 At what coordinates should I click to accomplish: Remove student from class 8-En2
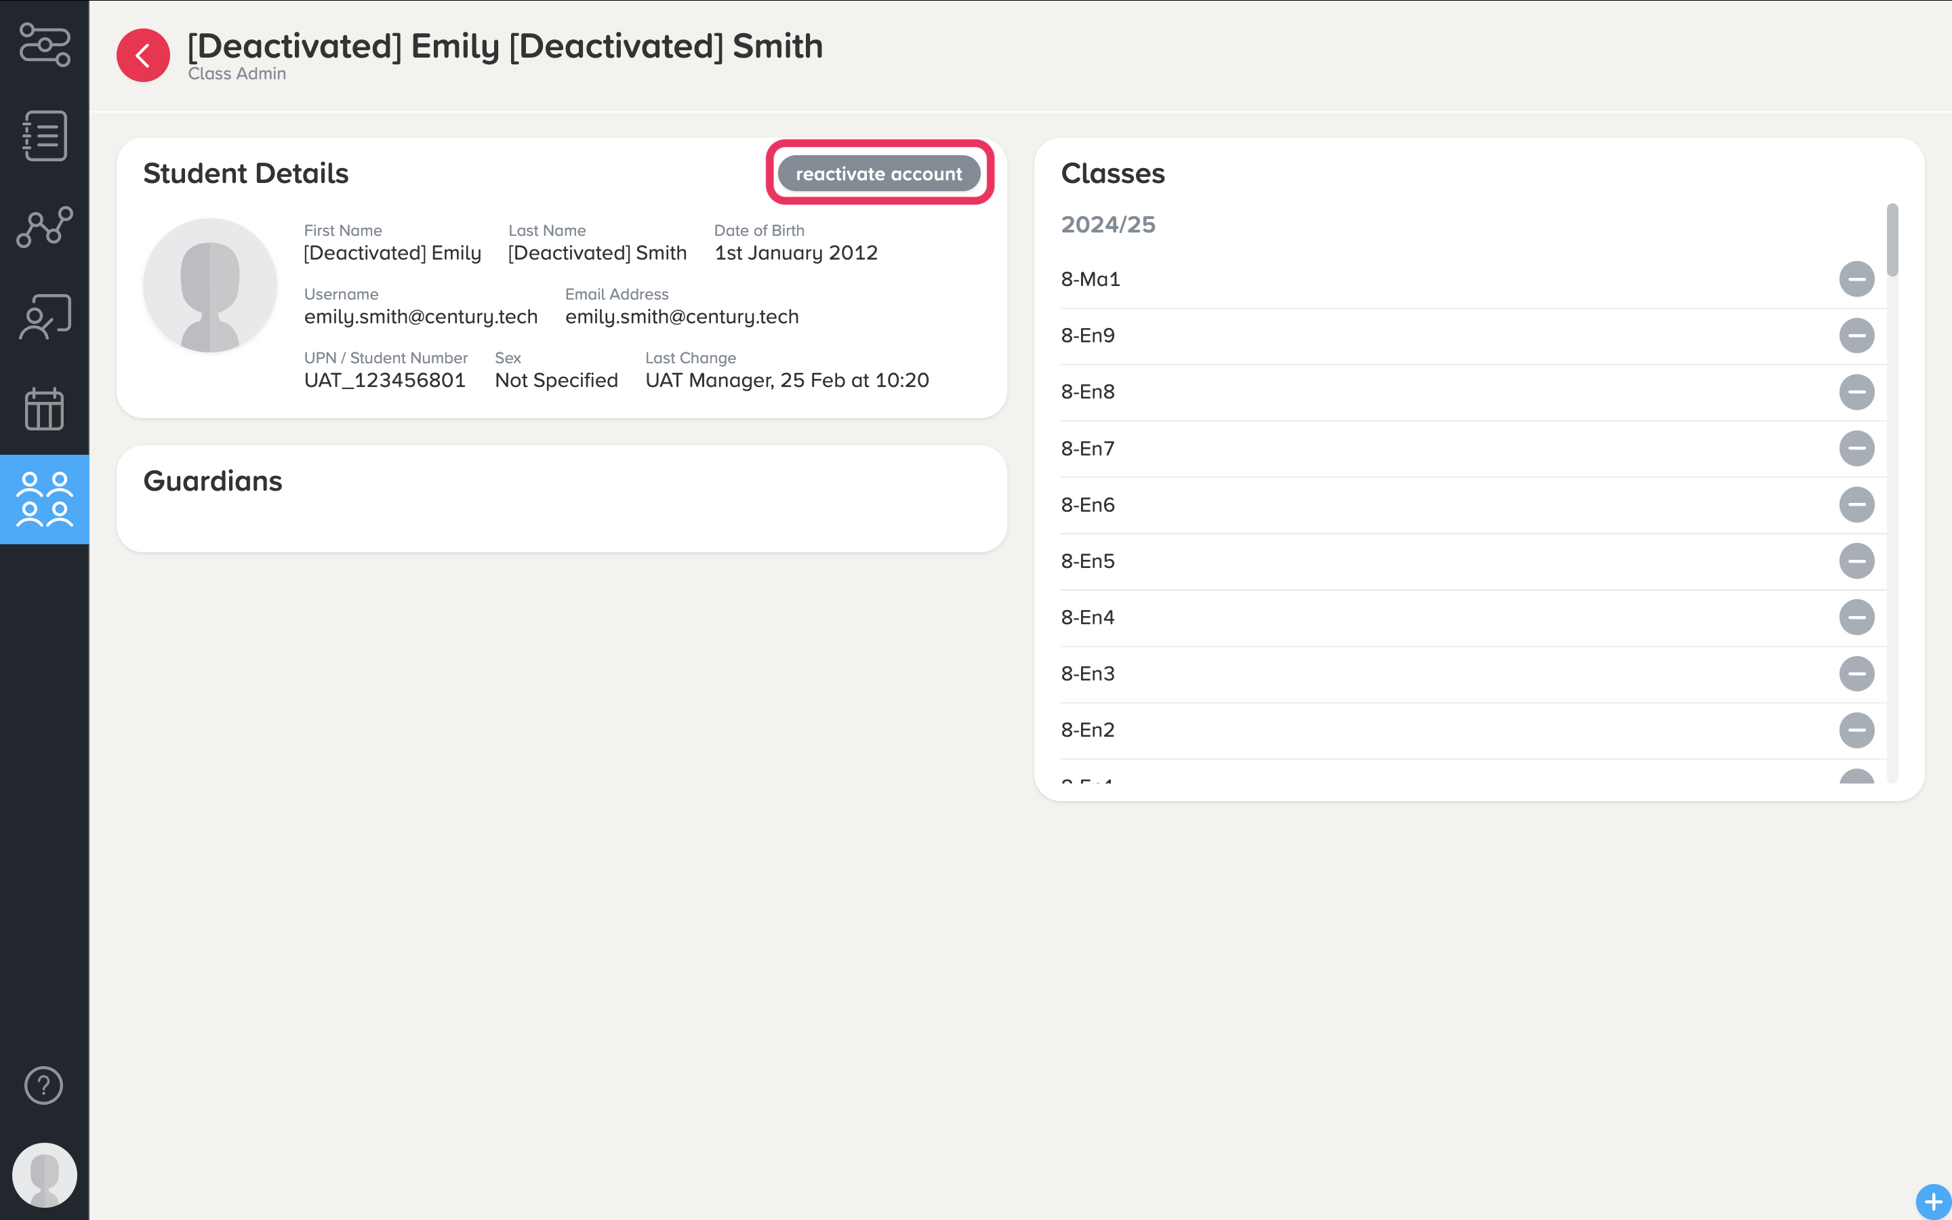[x=1856, y=730]
